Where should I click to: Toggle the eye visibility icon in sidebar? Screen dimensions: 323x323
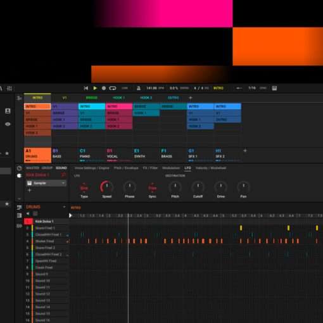(8, 124)
